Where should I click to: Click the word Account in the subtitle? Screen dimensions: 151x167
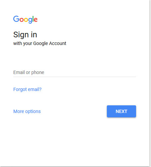tap(57, 43)
